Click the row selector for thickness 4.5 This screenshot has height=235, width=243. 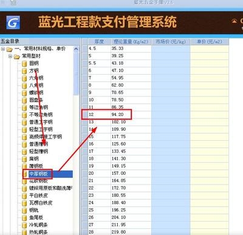pos(85,49)
